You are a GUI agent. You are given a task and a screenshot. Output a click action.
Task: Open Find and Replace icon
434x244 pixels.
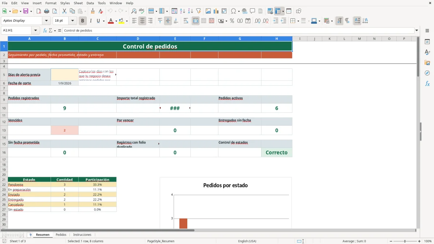pyautogui.click(x=134, y=11)
